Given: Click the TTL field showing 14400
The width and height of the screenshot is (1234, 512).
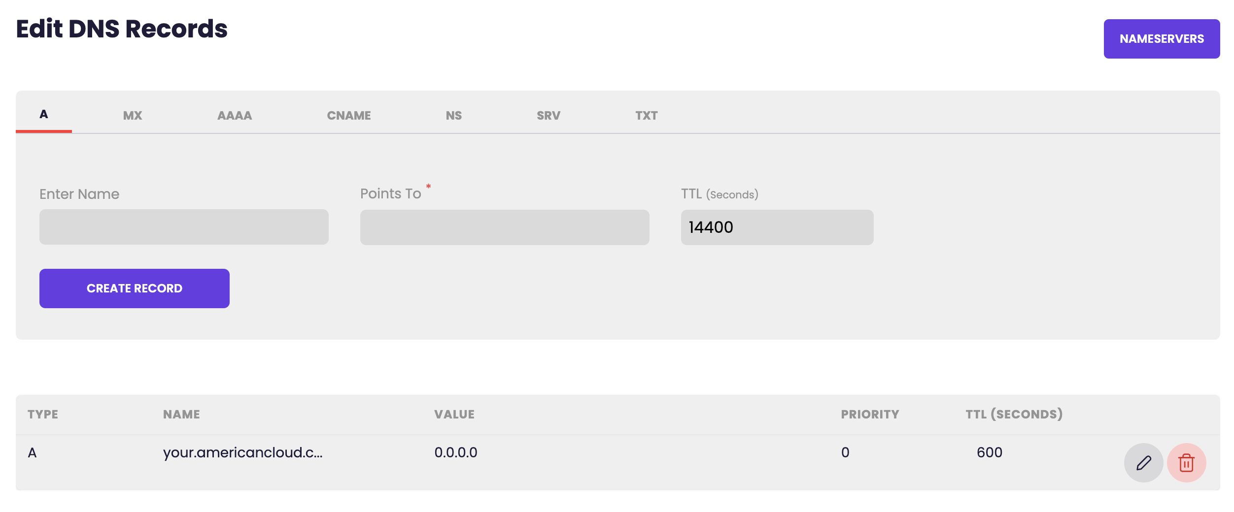Looking at the screenshot, I should tap(777, 227).
